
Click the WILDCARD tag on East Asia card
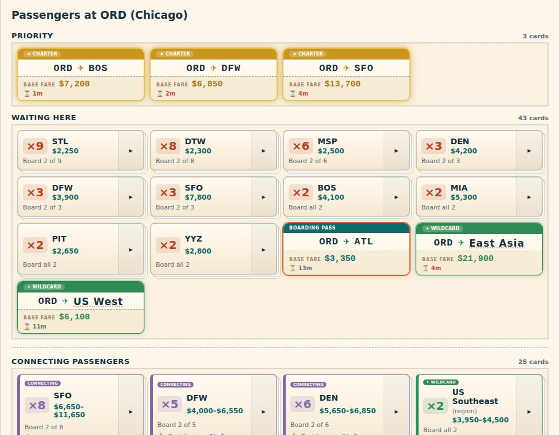click(443, 228)
